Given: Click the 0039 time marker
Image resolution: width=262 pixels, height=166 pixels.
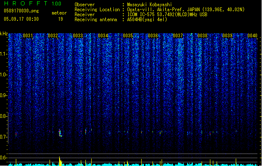Looking at the screenshot, I should (227, 36).
